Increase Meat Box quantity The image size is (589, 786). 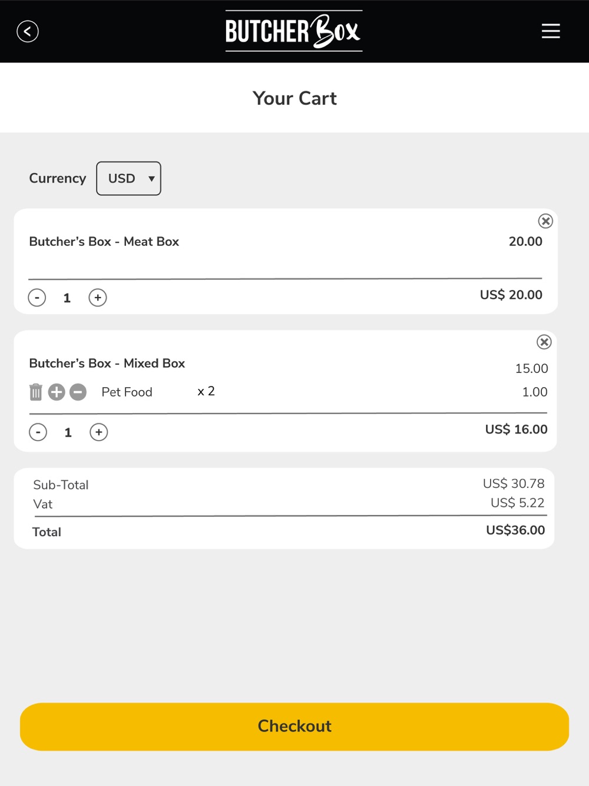tap(98, 298)
